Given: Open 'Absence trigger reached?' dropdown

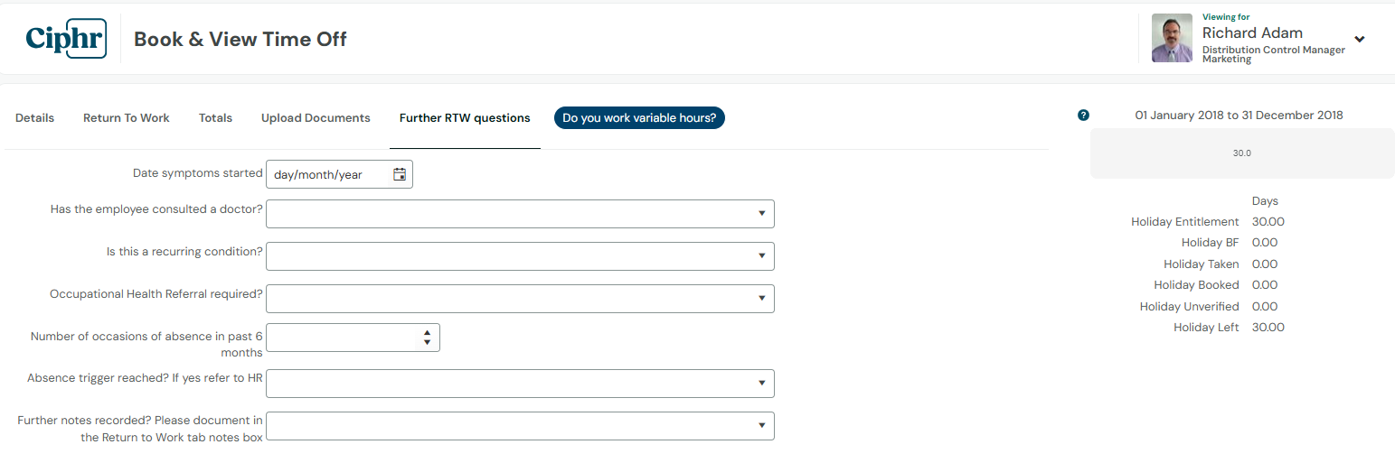Looking at the screenshot, I should pyautogui.click(x=520, y=384).
